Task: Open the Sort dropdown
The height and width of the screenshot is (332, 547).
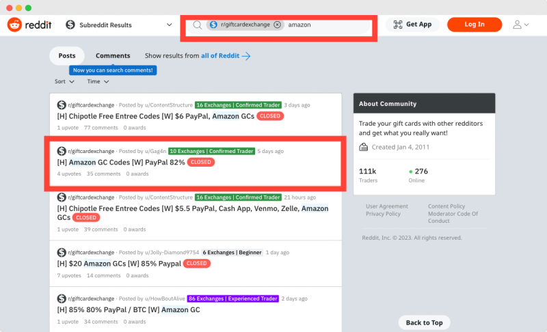Action: [64, 81]
